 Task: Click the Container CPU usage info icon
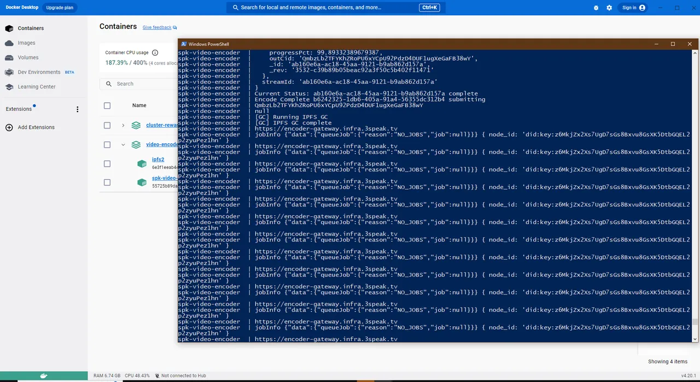pos(155,53)
